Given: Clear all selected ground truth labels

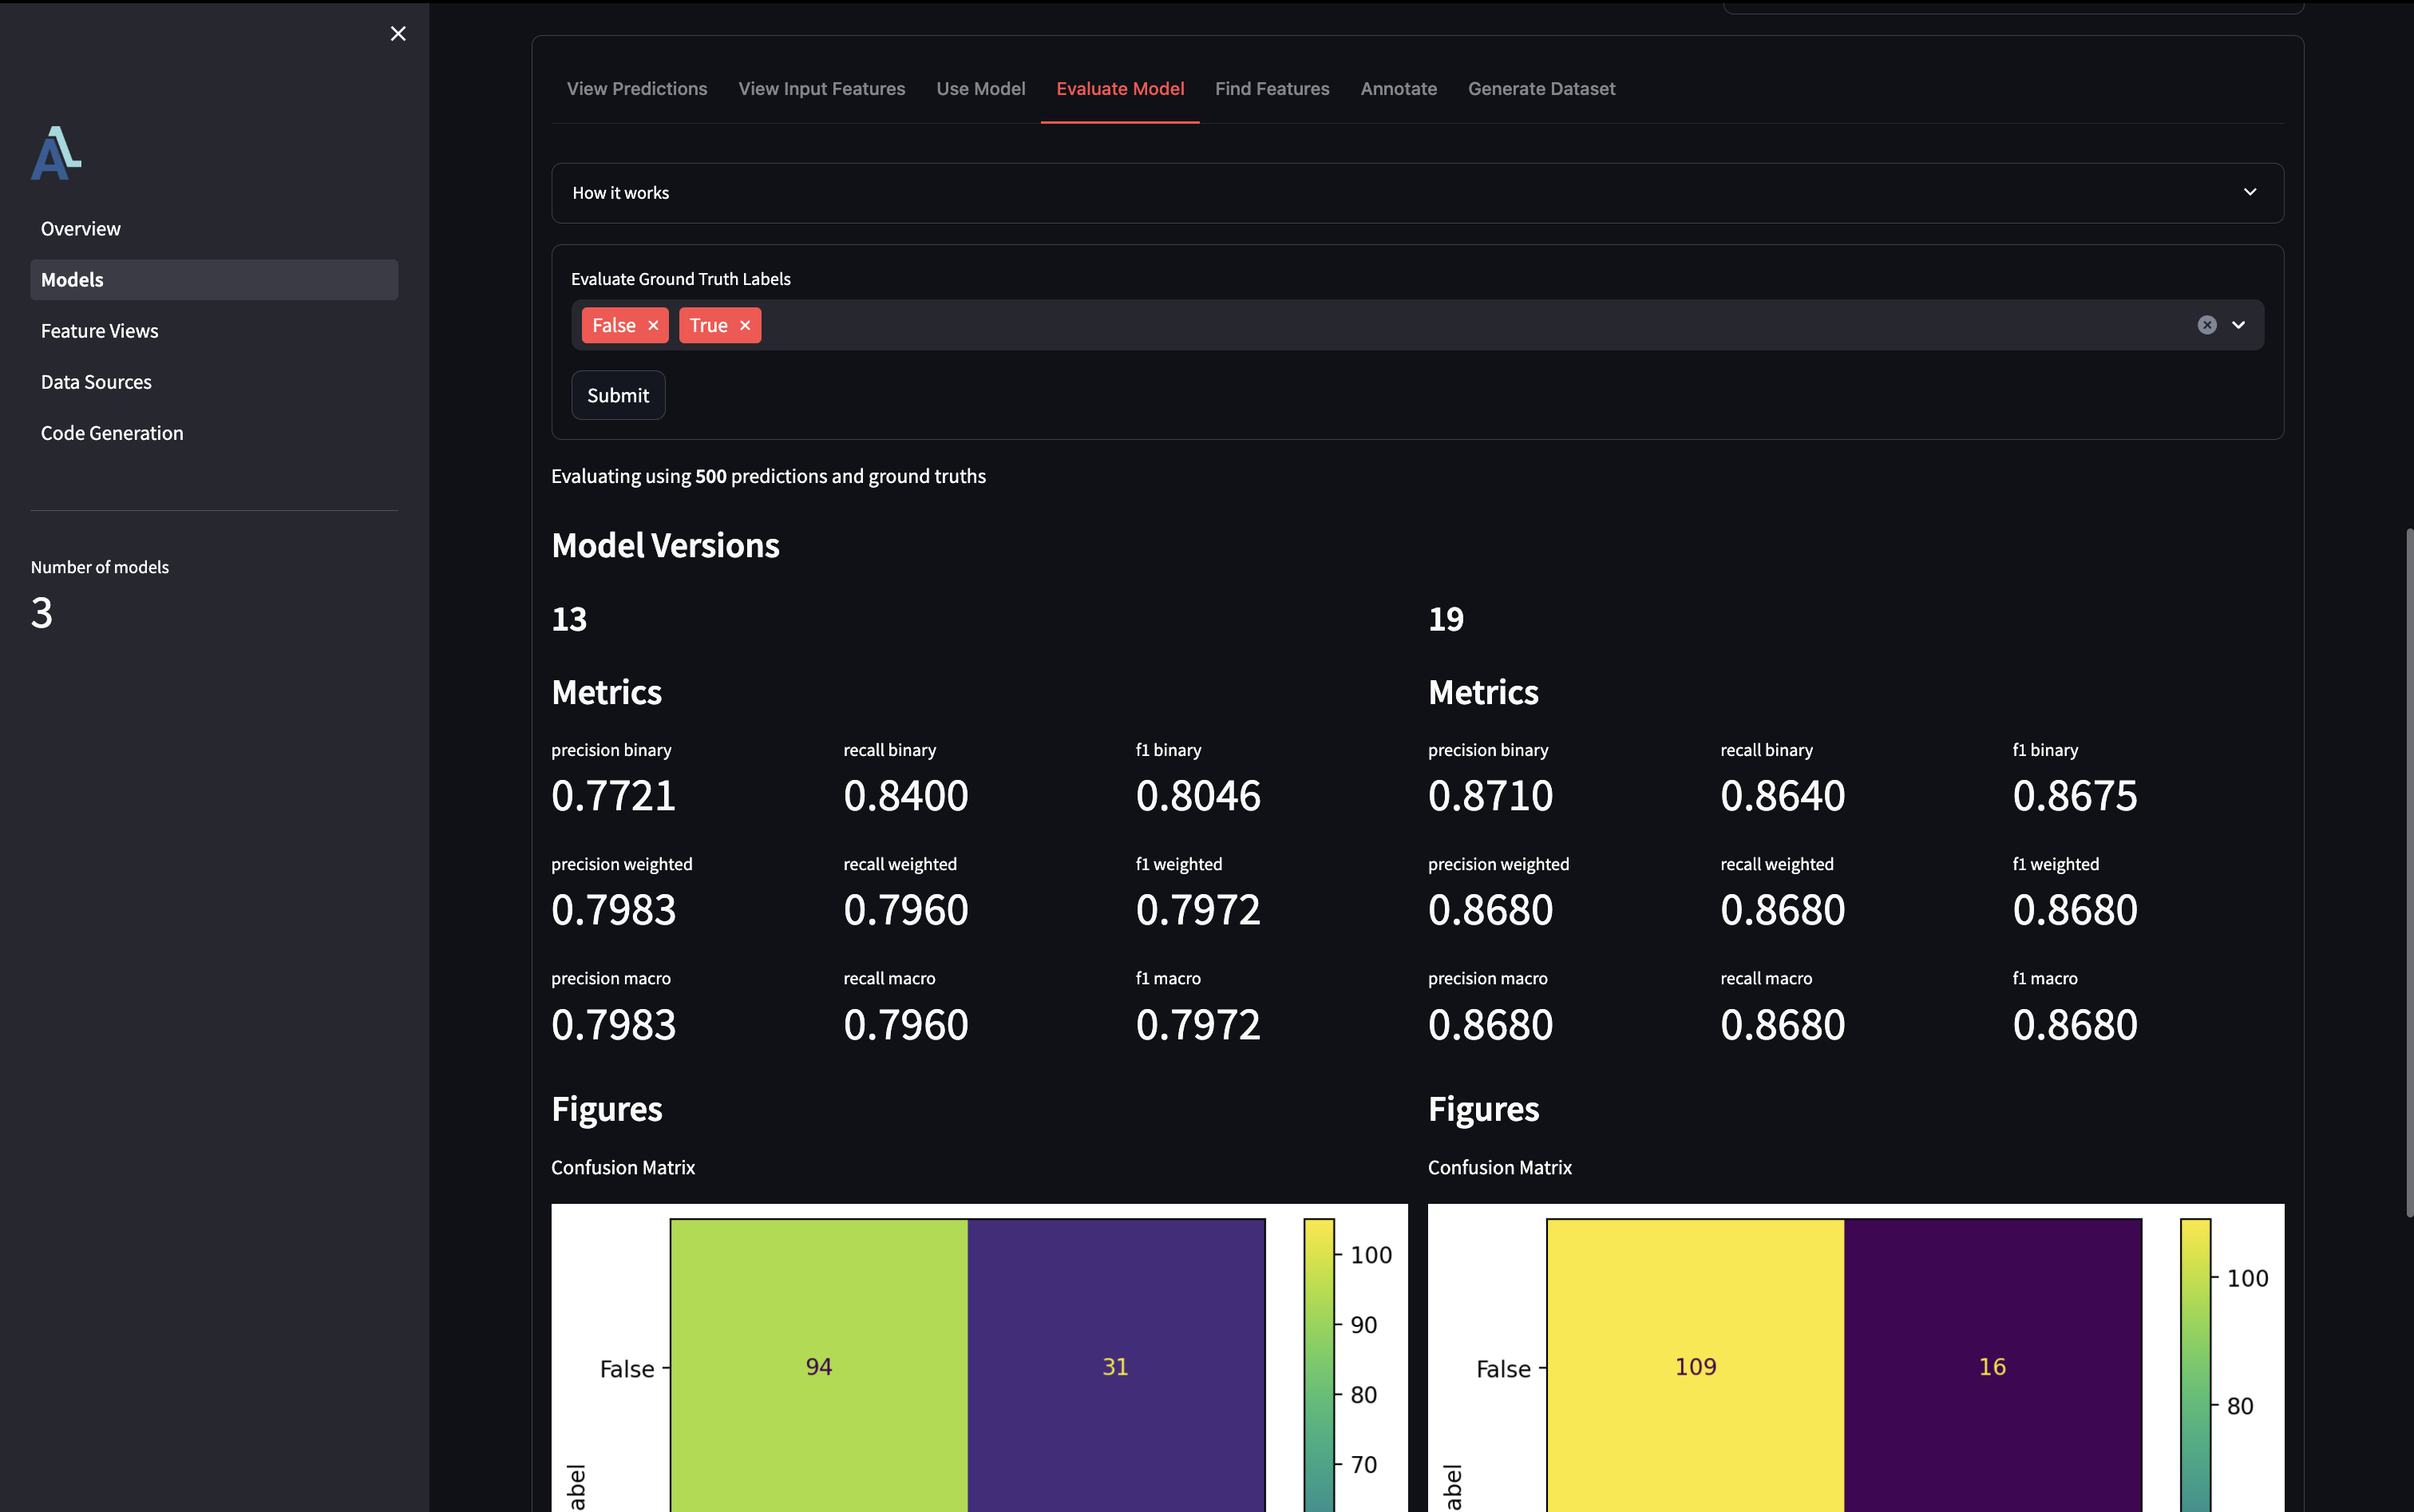Looking at the screenshot, I should (2206, 325).
